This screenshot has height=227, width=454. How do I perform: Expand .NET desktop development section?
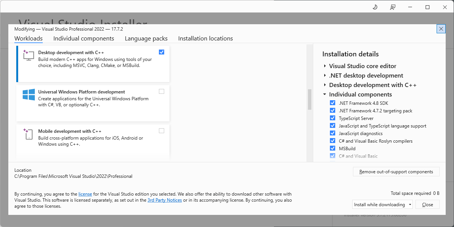[x=325, y=75]
